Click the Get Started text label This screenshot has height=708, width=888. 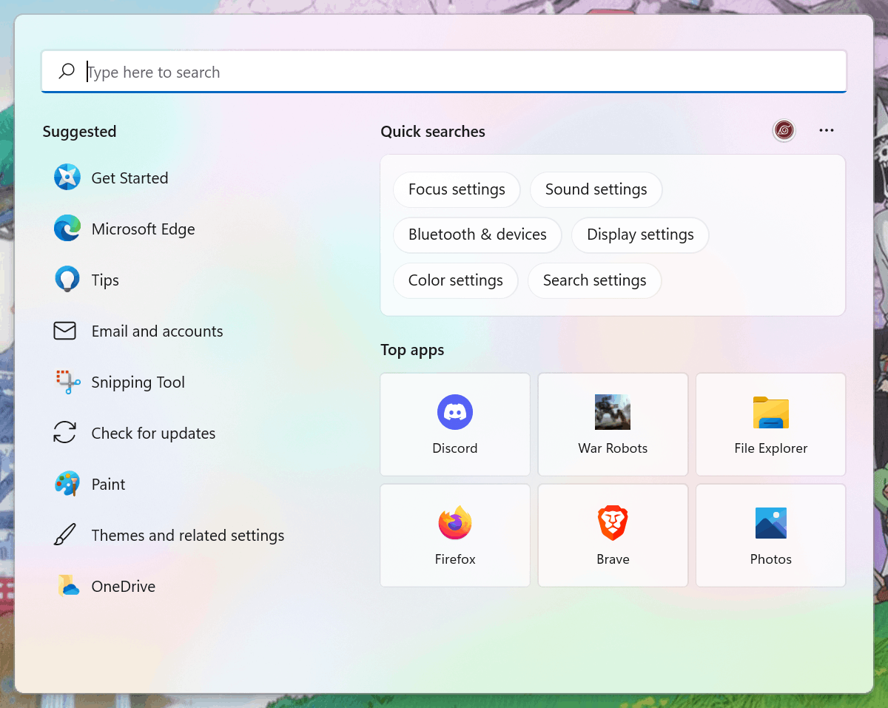129,178
